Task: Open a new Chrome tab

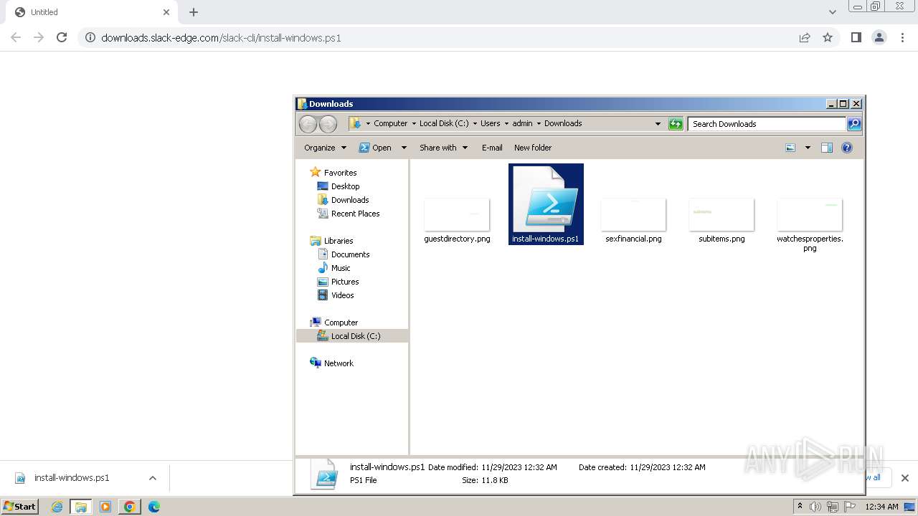Action: [x=194, y=12]
